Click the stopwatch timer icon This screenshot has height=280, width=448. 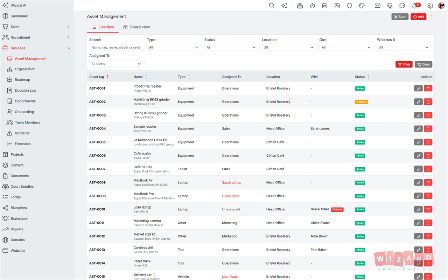[312, 6]
